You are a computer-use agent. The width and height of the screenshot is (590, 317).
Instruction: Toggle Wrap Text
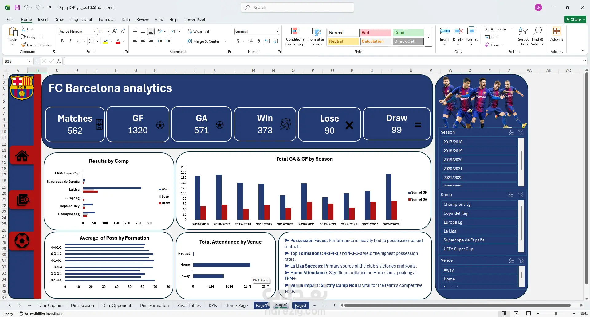[199, 31]
